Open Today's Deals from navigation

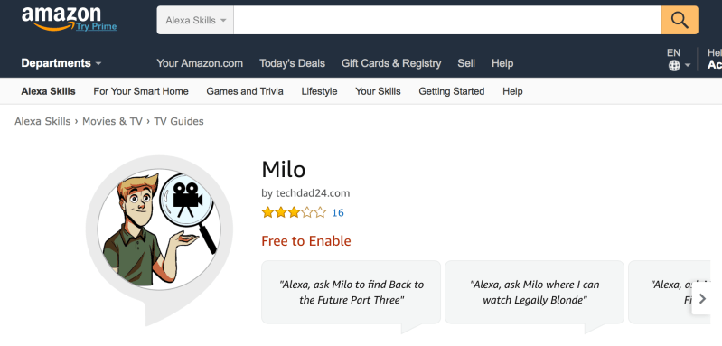292,63
